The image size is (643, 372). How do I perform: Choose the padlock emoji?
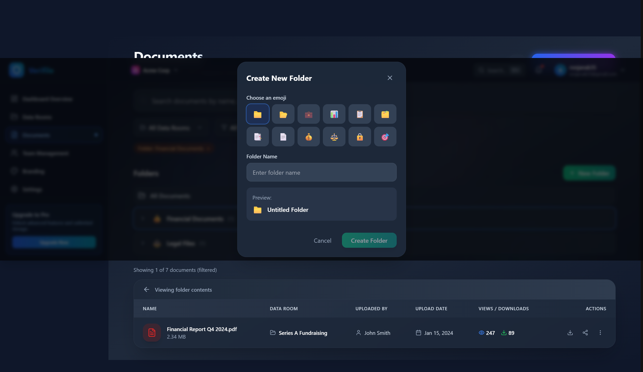point(360,137)
